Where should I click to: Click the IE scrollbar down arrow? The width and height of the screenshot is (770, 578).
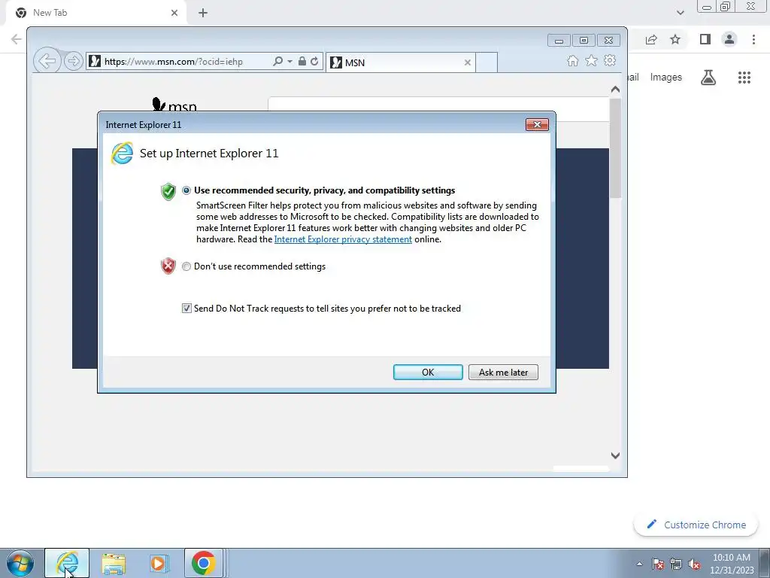click(615, 455)
